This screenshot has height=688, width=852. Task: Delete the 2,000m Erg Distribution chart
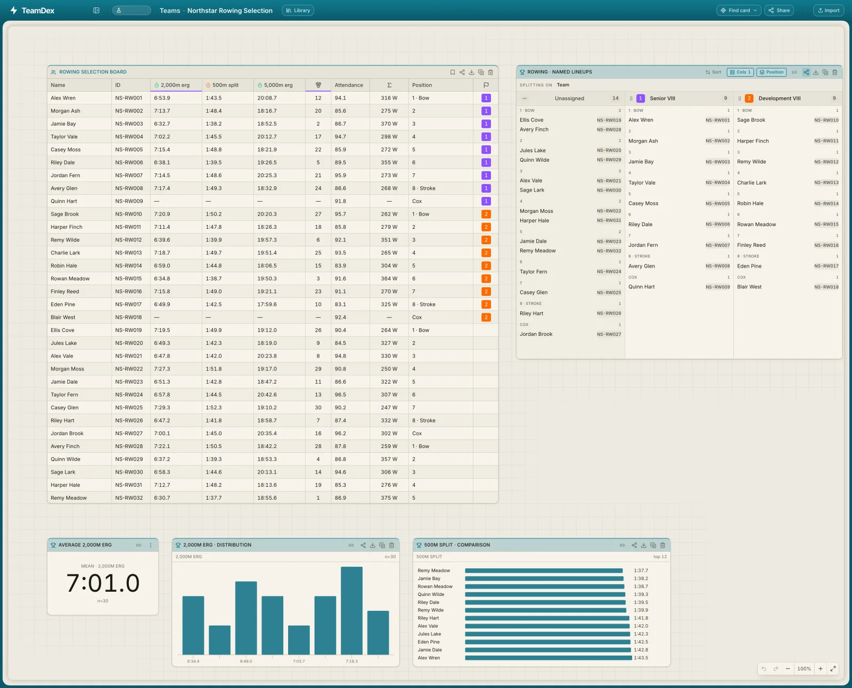point(392,545)
